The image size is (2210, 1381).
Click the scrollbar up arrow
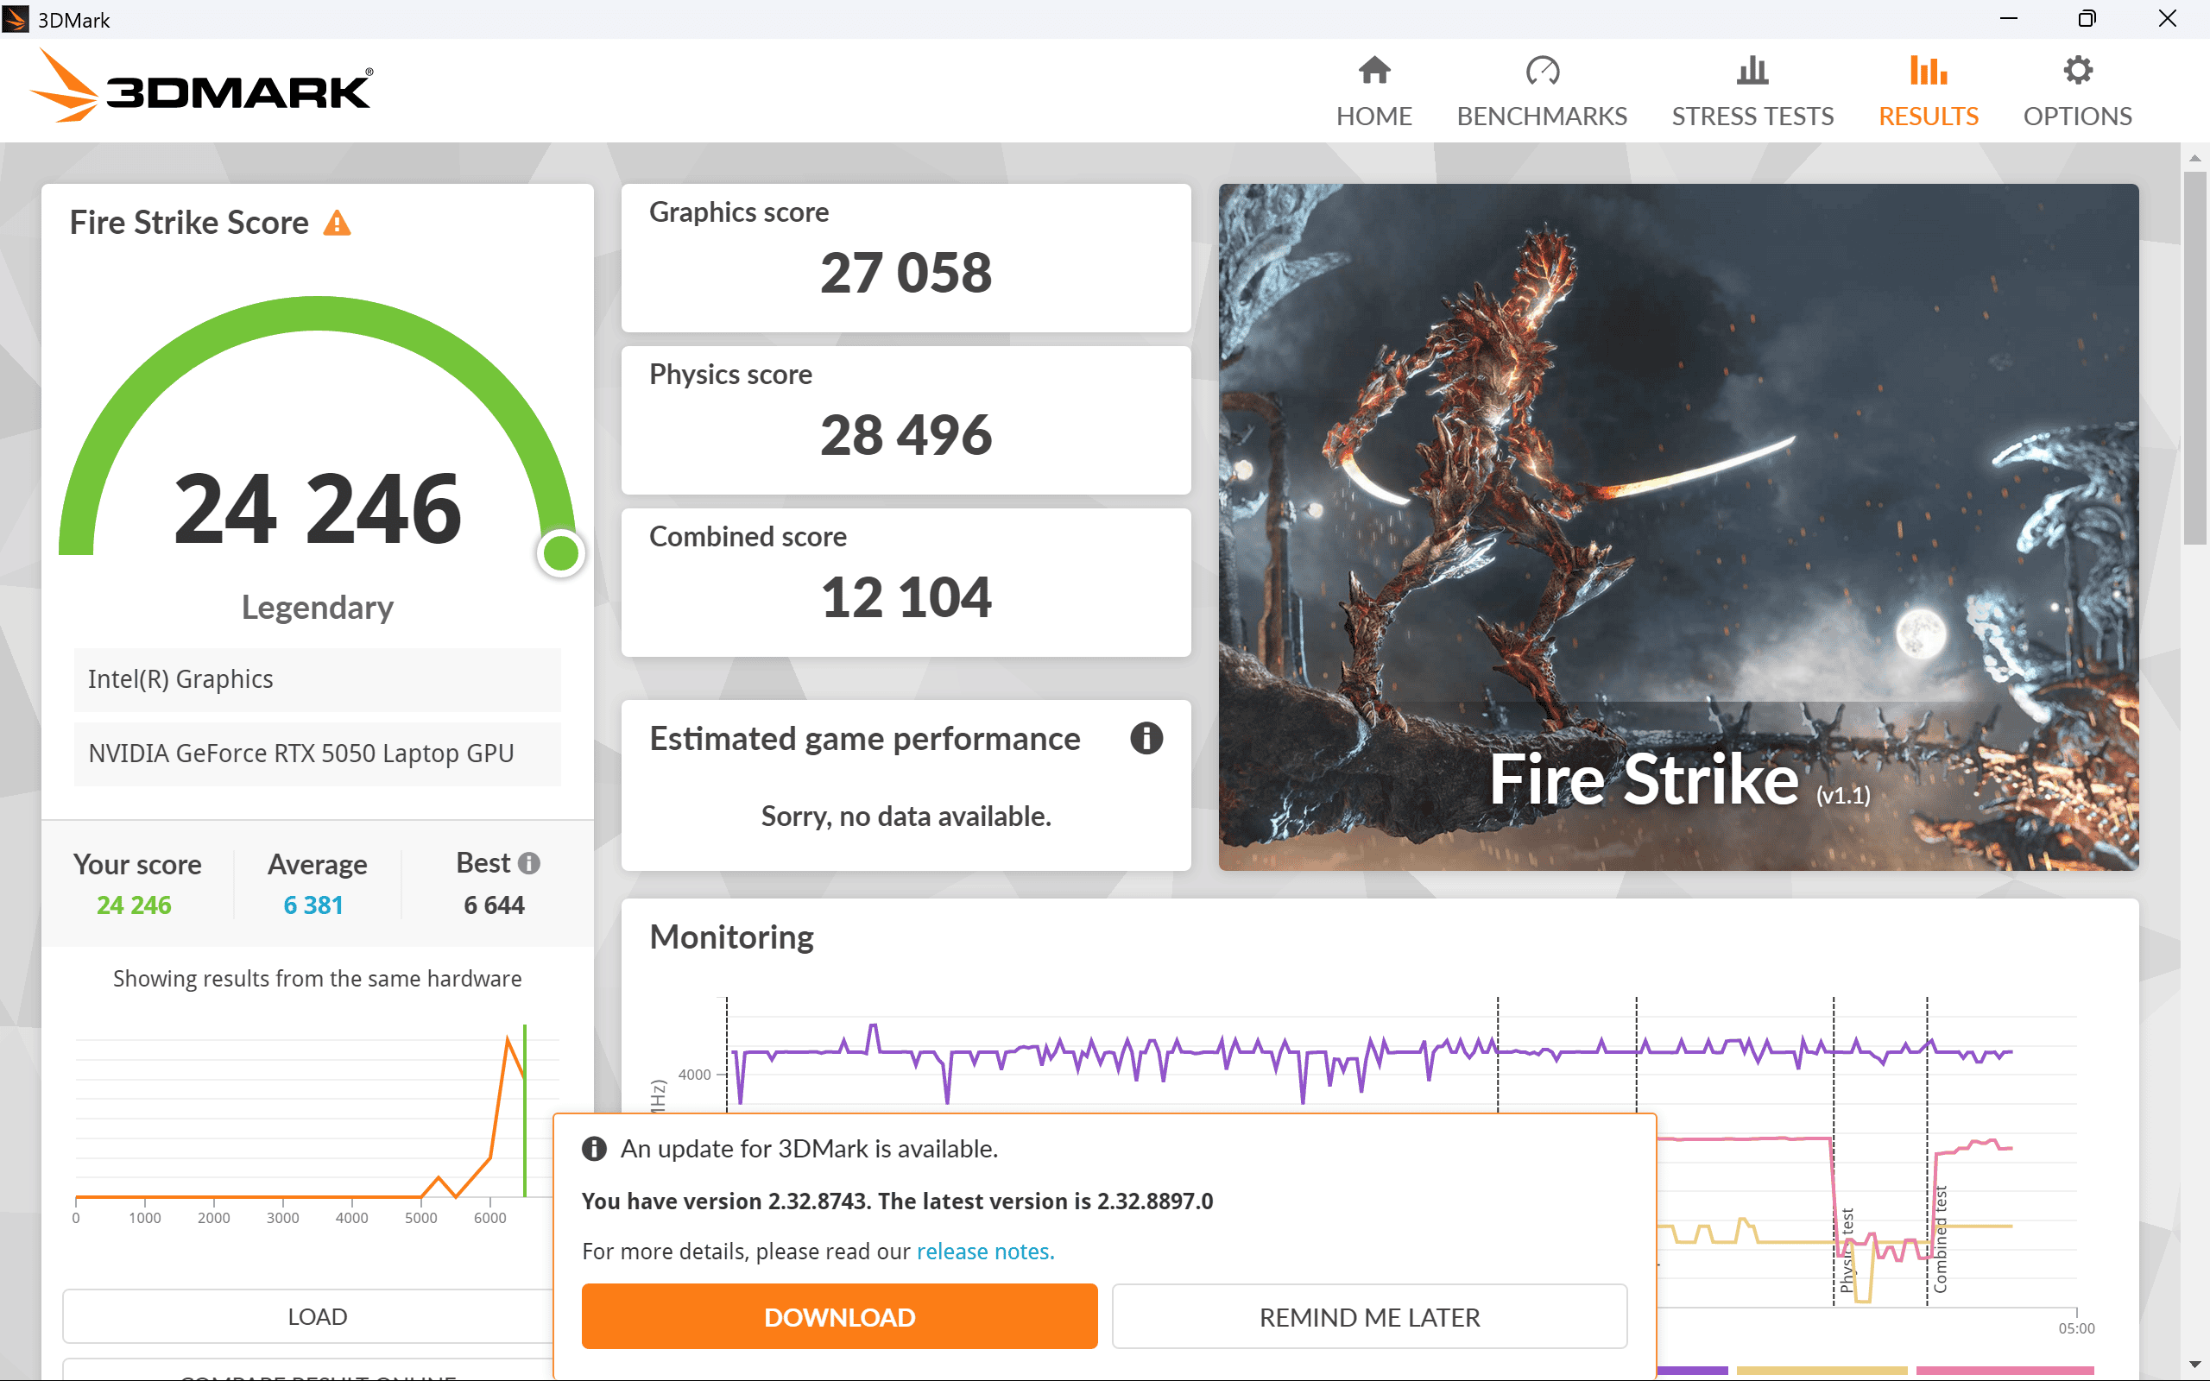(x=2194, y=157)
